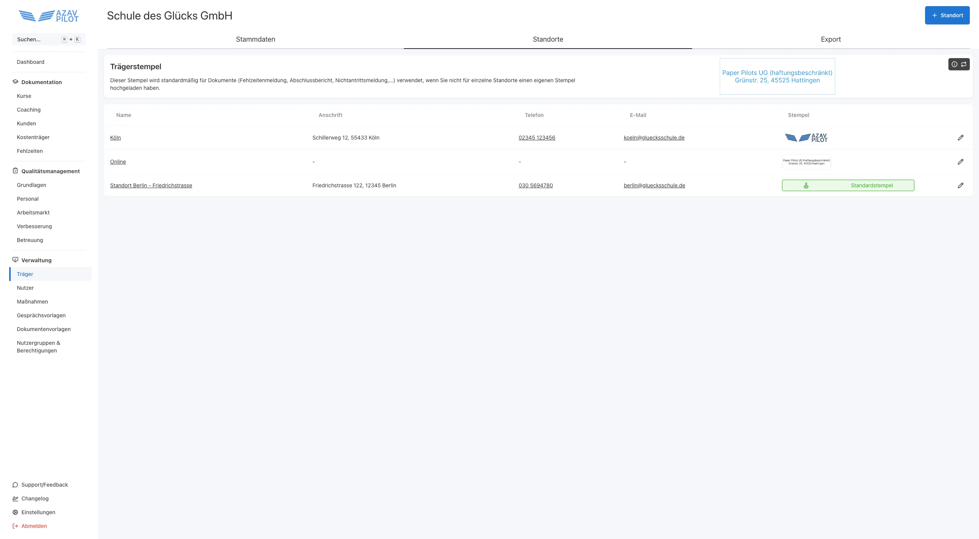The height and width of the screenshot is (539, 979).
Task: Switch to the Stammdaten tab
Action: [255, 39]
